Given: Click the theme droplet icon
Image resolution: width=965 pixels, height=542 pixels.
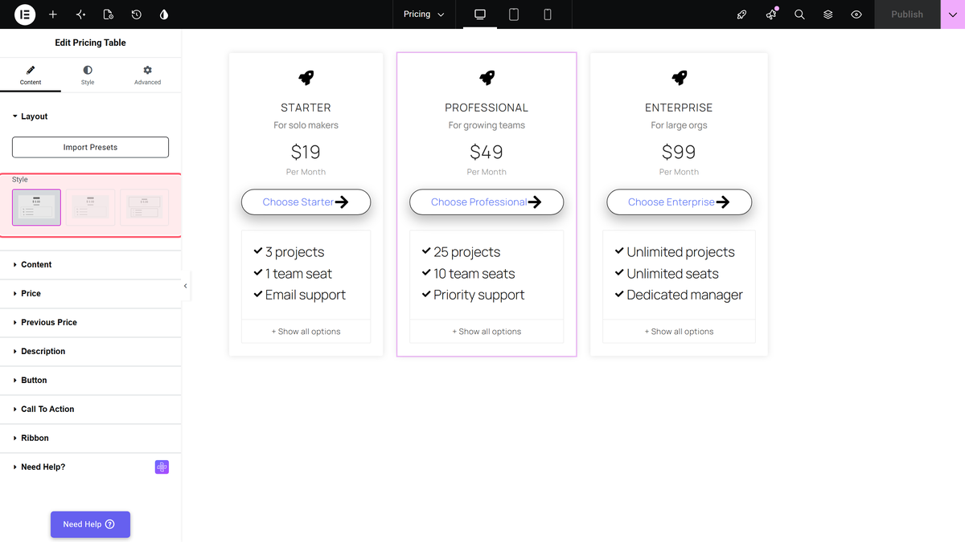Looking at the screenshot, I should 164,14.
